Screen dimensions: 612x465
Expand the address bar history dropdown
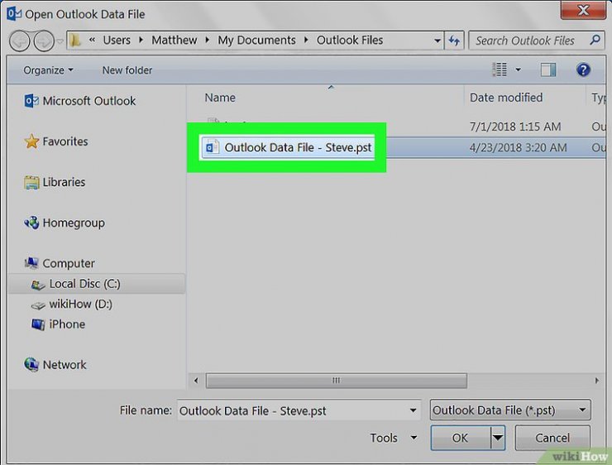coord(437,41)
